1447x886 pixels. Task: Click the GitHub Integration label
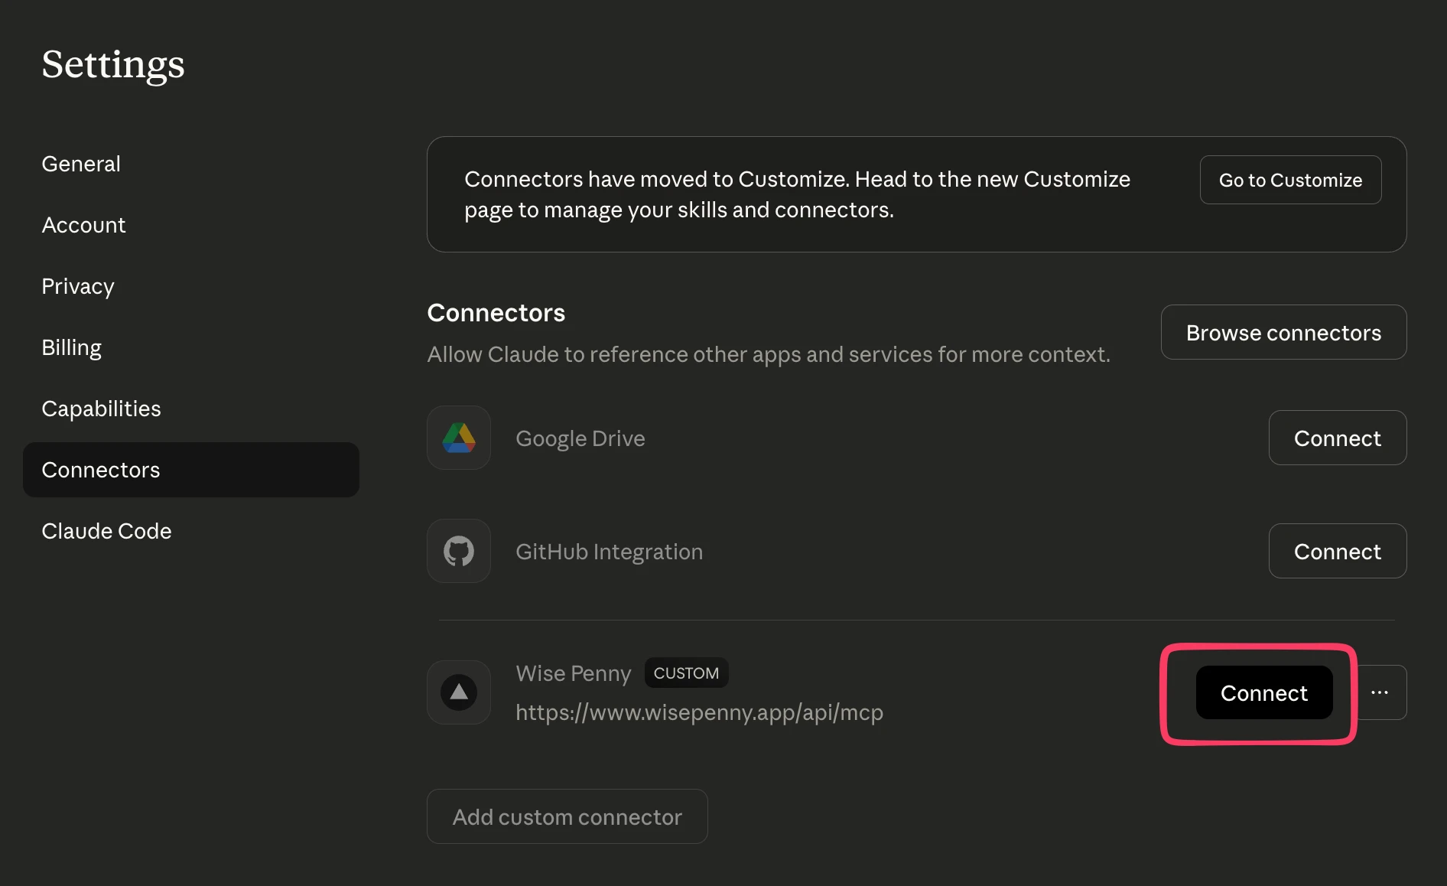[x=609, y=552]
